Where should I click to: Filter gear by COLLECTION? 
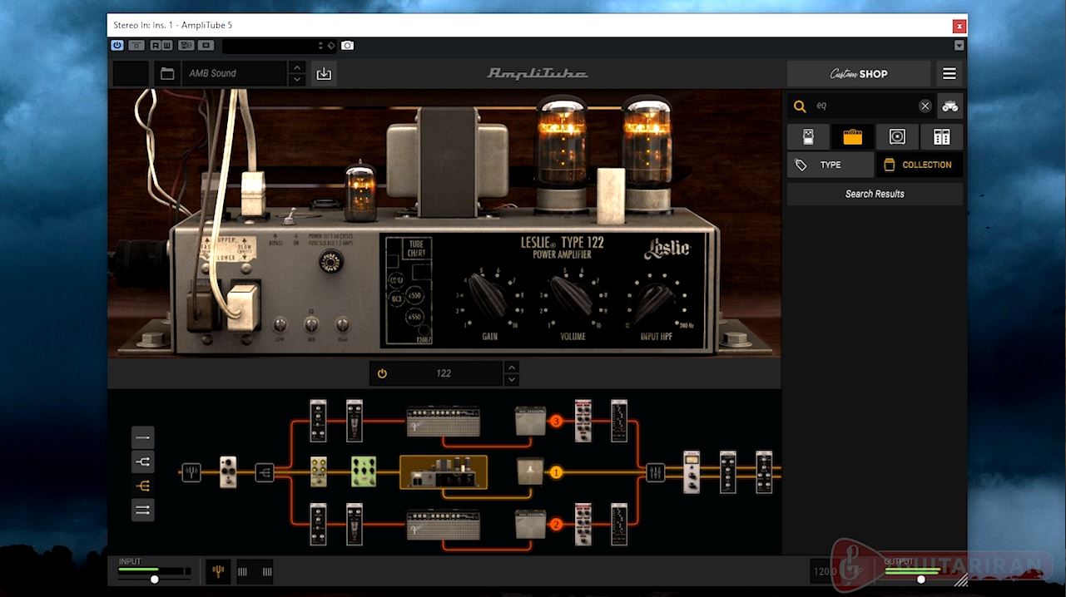pyautogui.click(x=920, y=165)
